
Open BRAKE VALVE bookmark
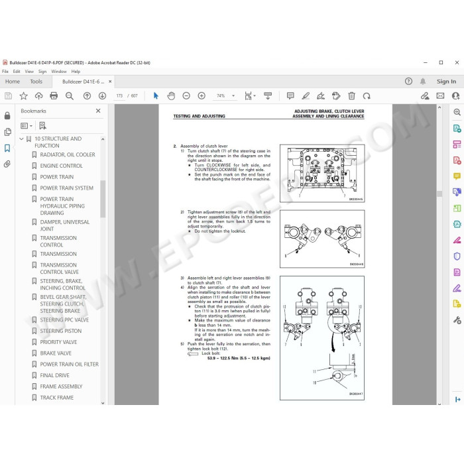point(56,353)
